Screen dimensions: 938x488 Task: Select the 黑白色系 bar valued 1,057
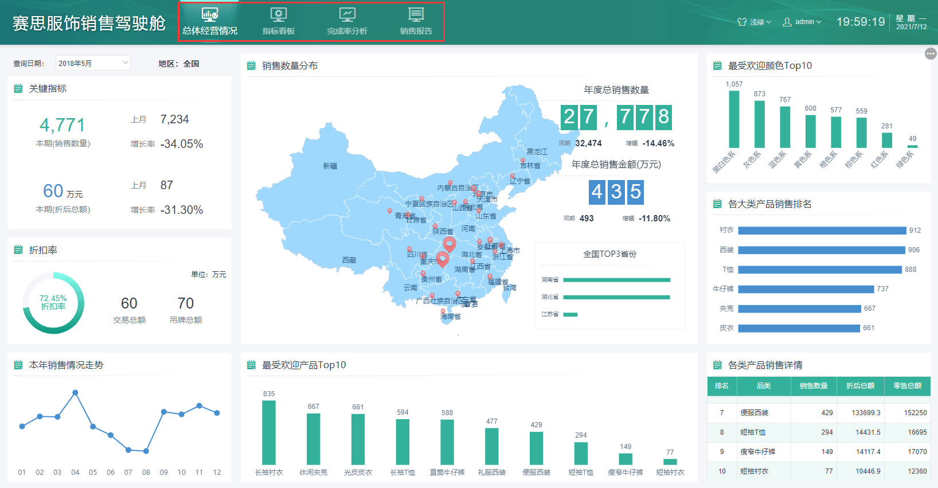[x=734, y=119]
